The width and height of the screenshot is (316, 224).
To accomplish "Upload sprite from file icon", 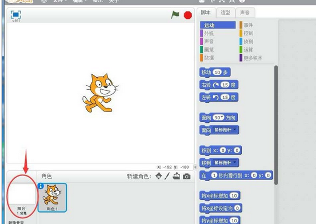I will tap(177, 176).
